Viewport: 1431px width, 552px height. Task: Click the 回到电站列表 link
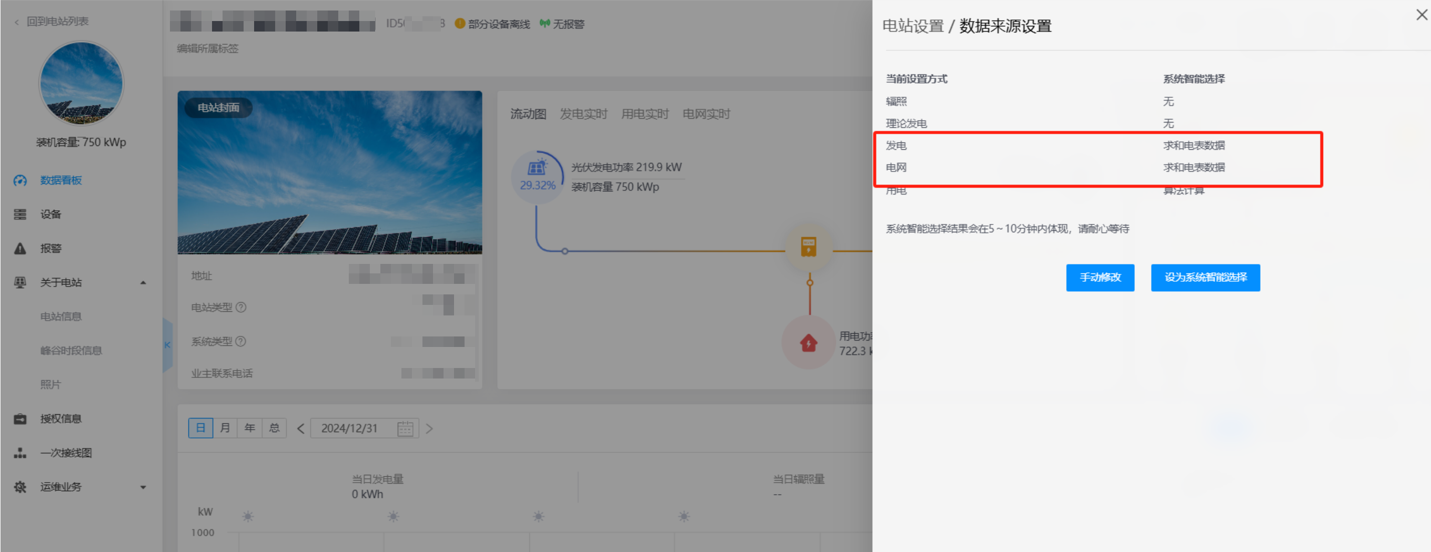58,22
